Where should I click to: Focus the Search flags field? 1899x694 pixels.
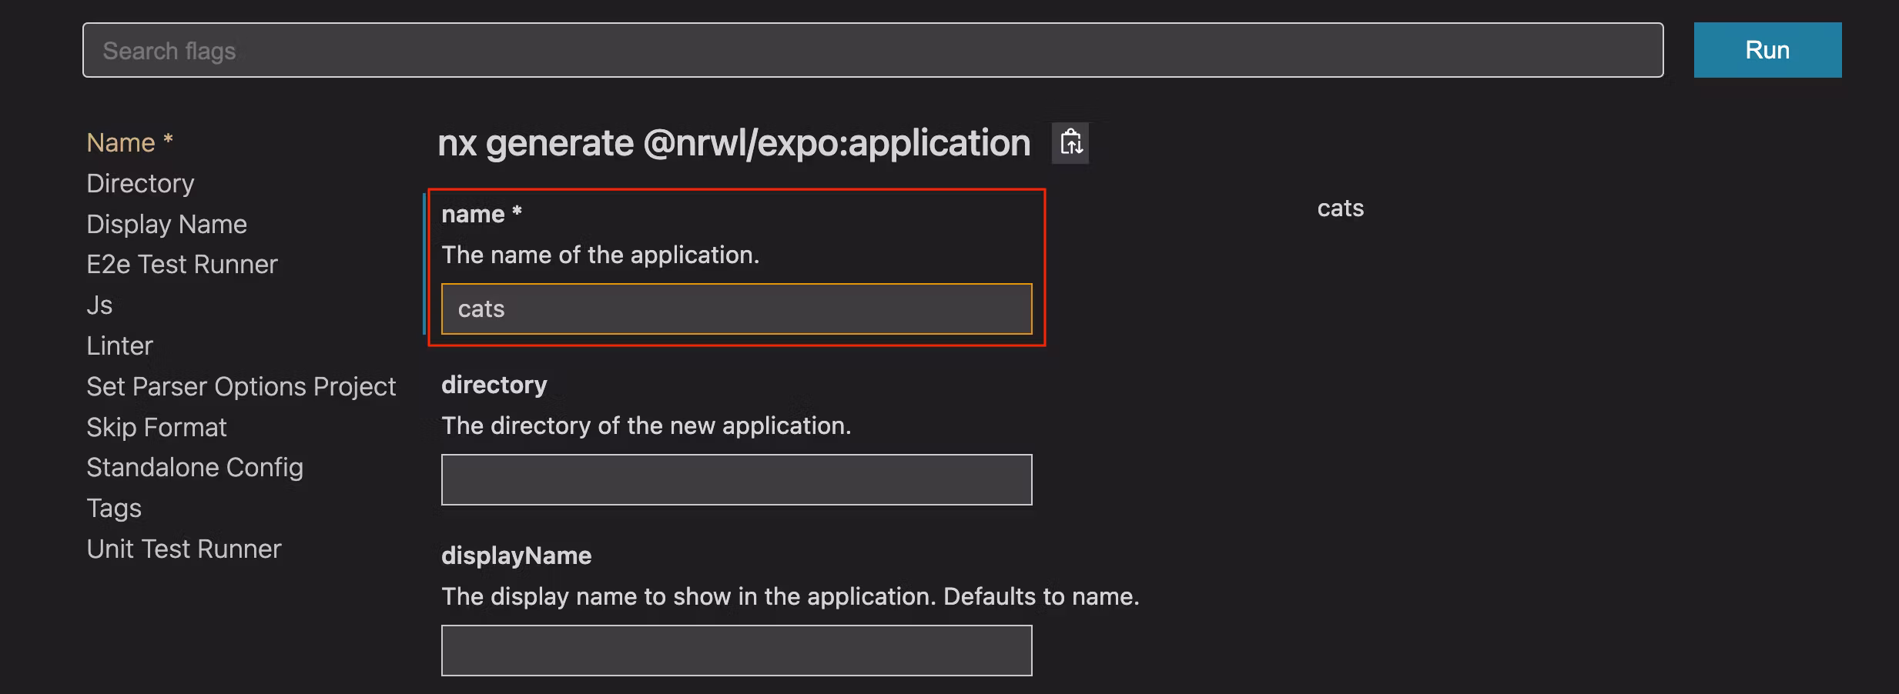pos(872,50)
